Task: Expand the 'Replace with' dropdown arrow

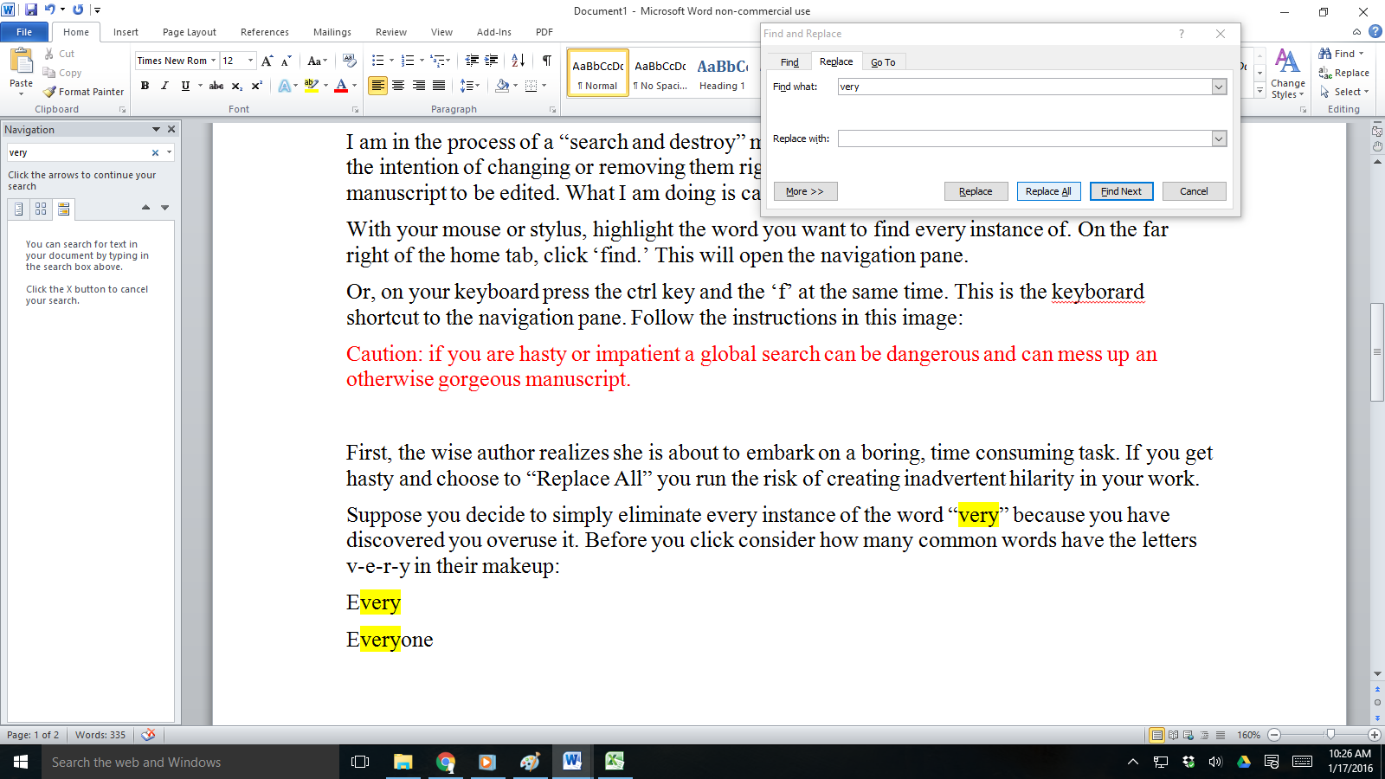Action: (1219, 138)
